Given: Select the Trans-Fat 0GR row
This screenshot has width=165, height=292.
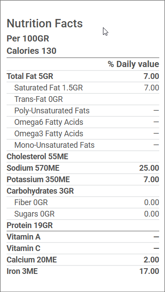Looking at the screenshot, I should [83, 99].
